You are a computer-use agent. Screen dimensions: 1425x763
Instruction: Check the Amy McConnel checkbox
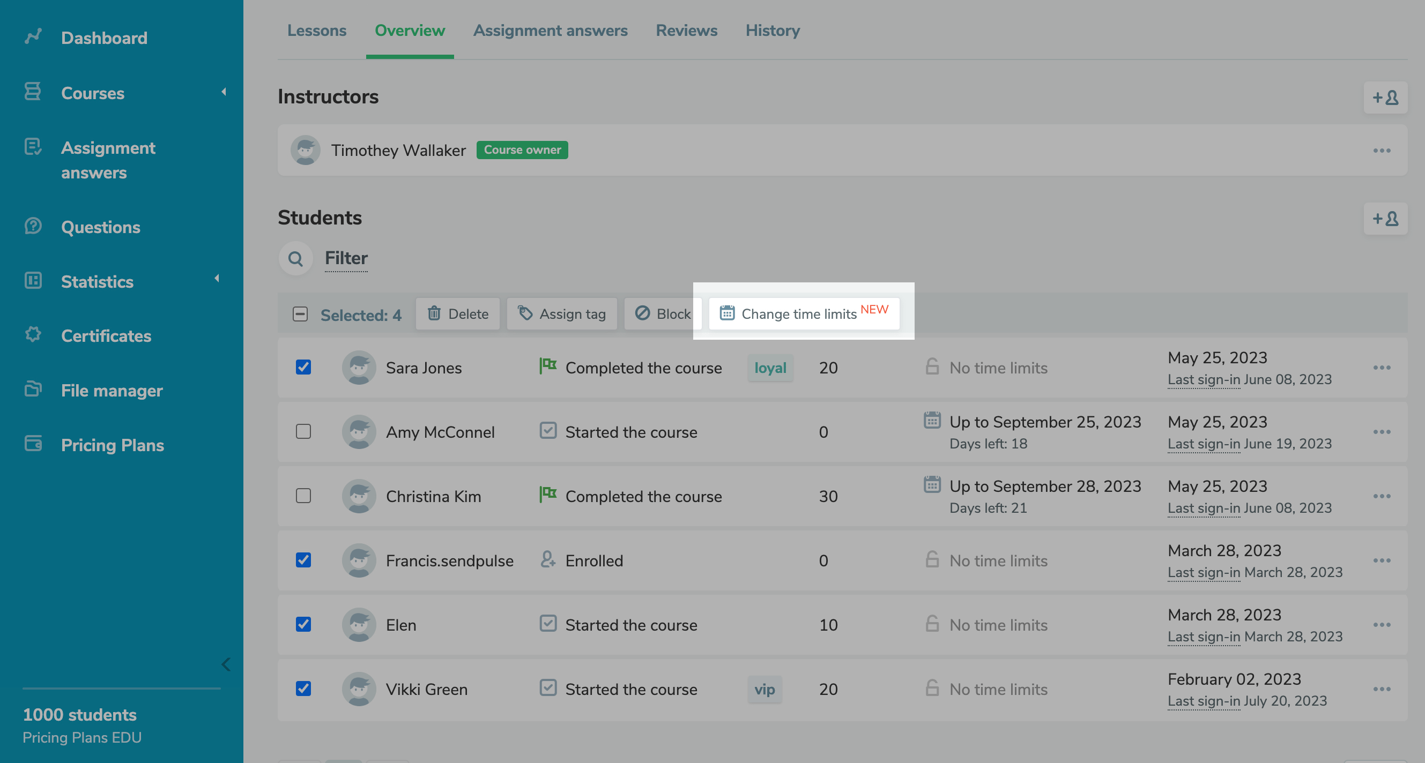coord(303,431)
